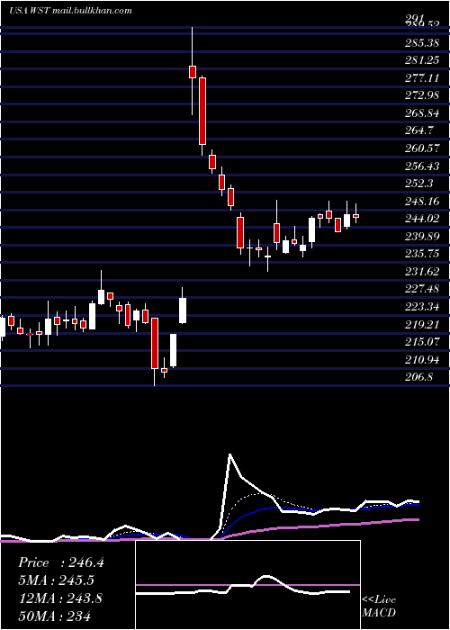Select the 219.21 price axis label

click(424, 325)
